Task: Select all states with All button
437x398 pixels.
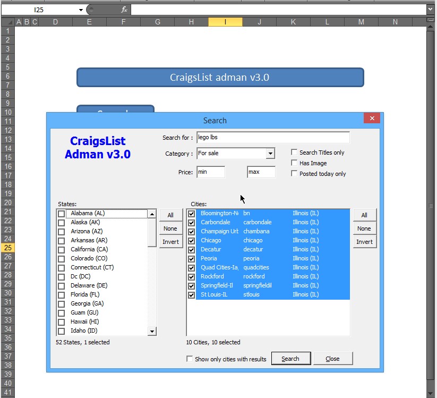Action: tap(170, 215)
